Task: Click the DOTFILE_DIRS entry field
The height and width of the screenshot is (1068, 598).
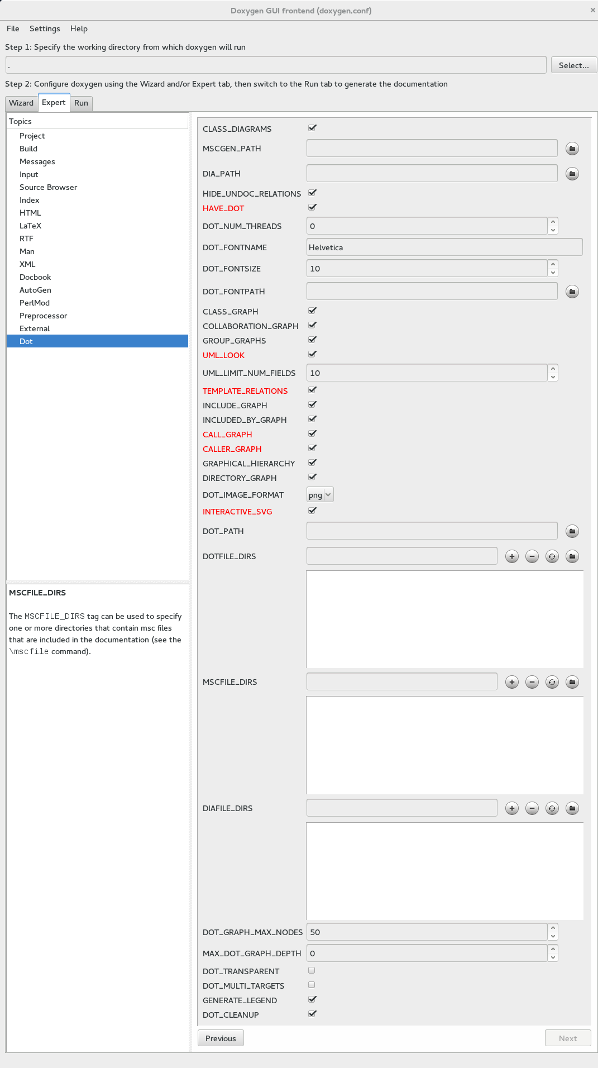Action: click(x=402, y=556)
